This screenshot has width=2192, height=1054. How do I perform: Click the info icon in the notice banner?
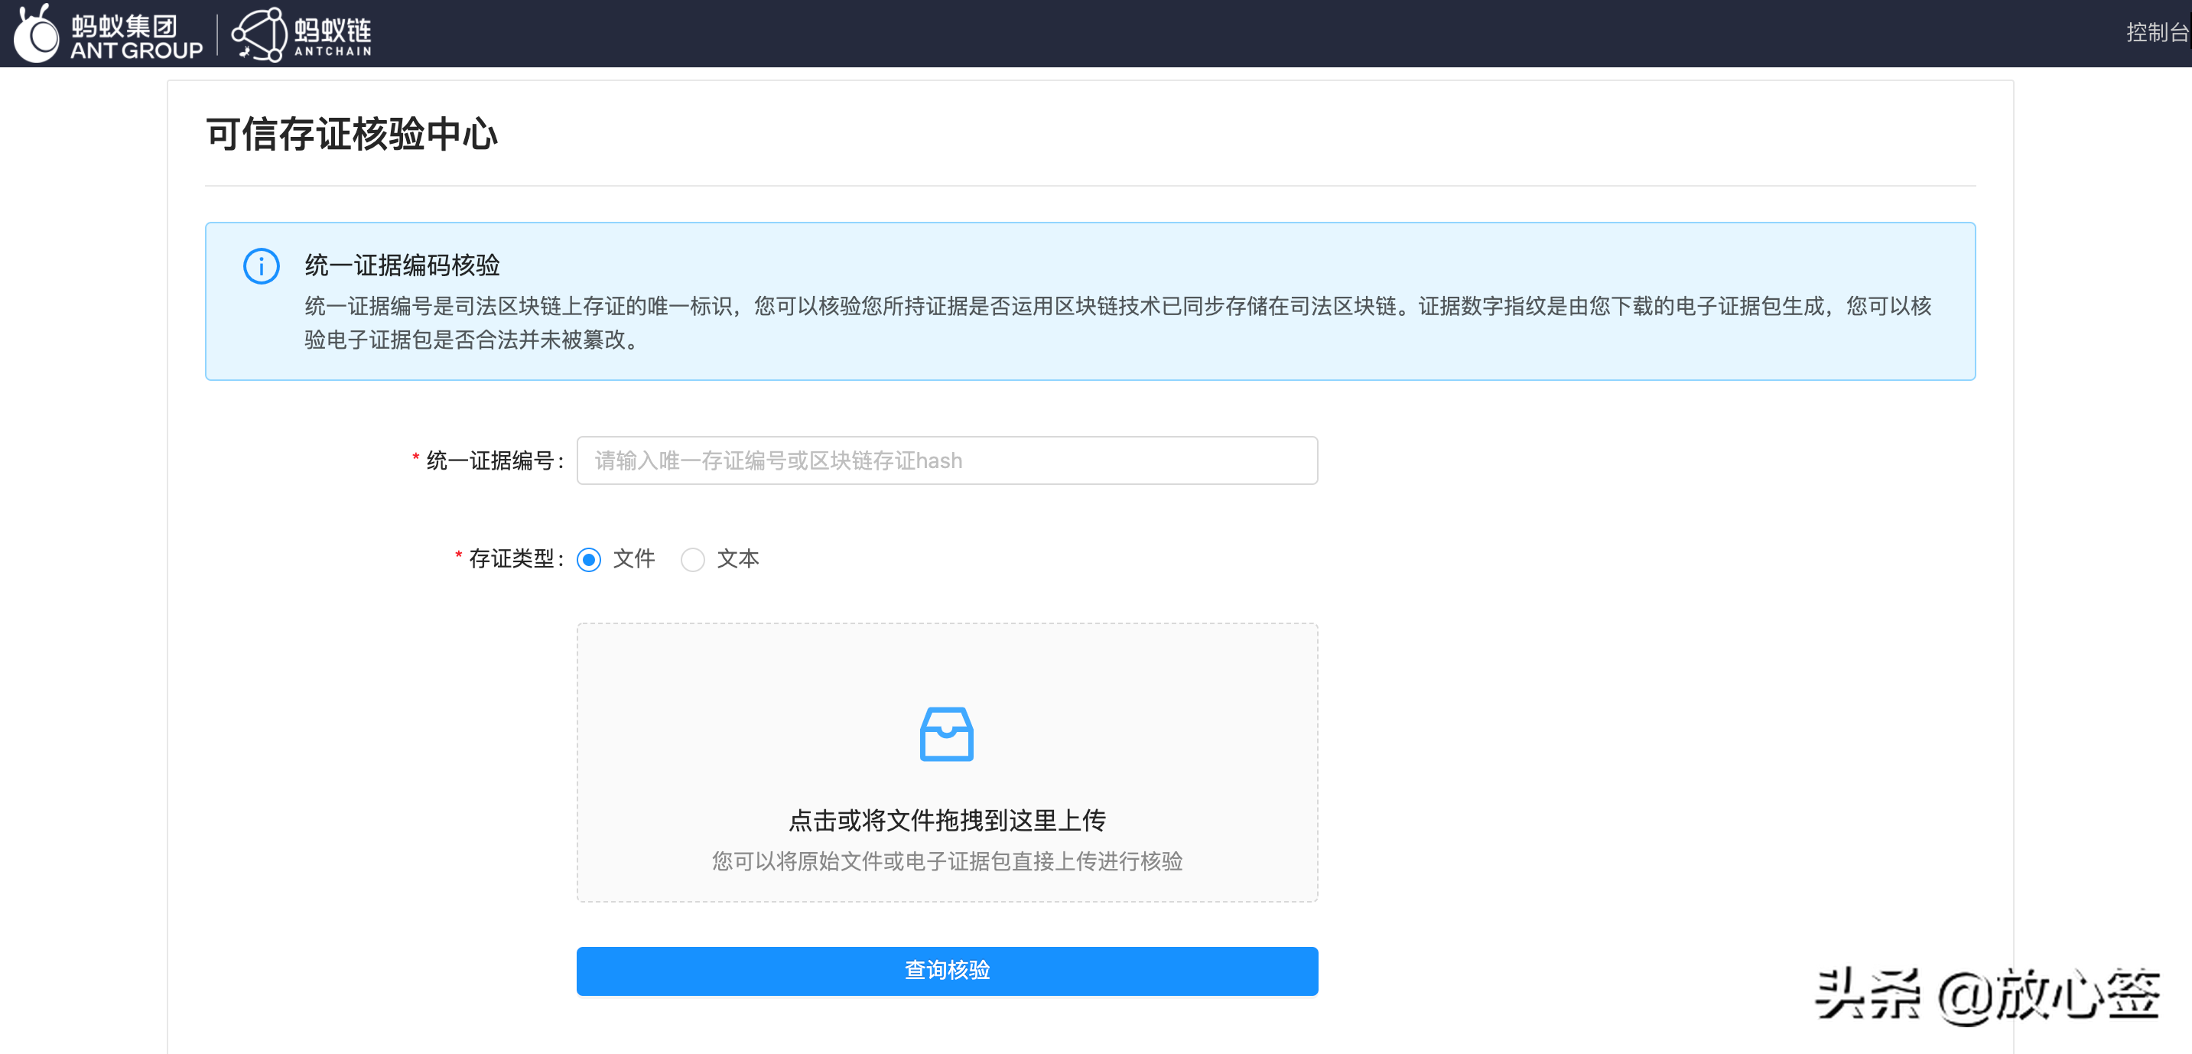(x=262, y=266)
